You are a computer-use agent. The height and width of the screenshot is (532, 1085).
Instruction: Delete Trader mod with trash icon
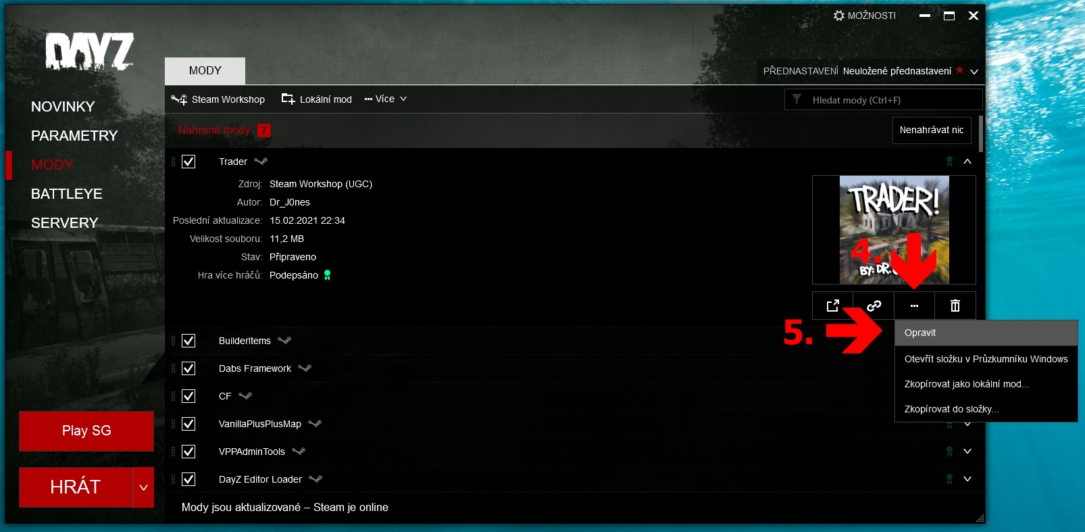955,306
